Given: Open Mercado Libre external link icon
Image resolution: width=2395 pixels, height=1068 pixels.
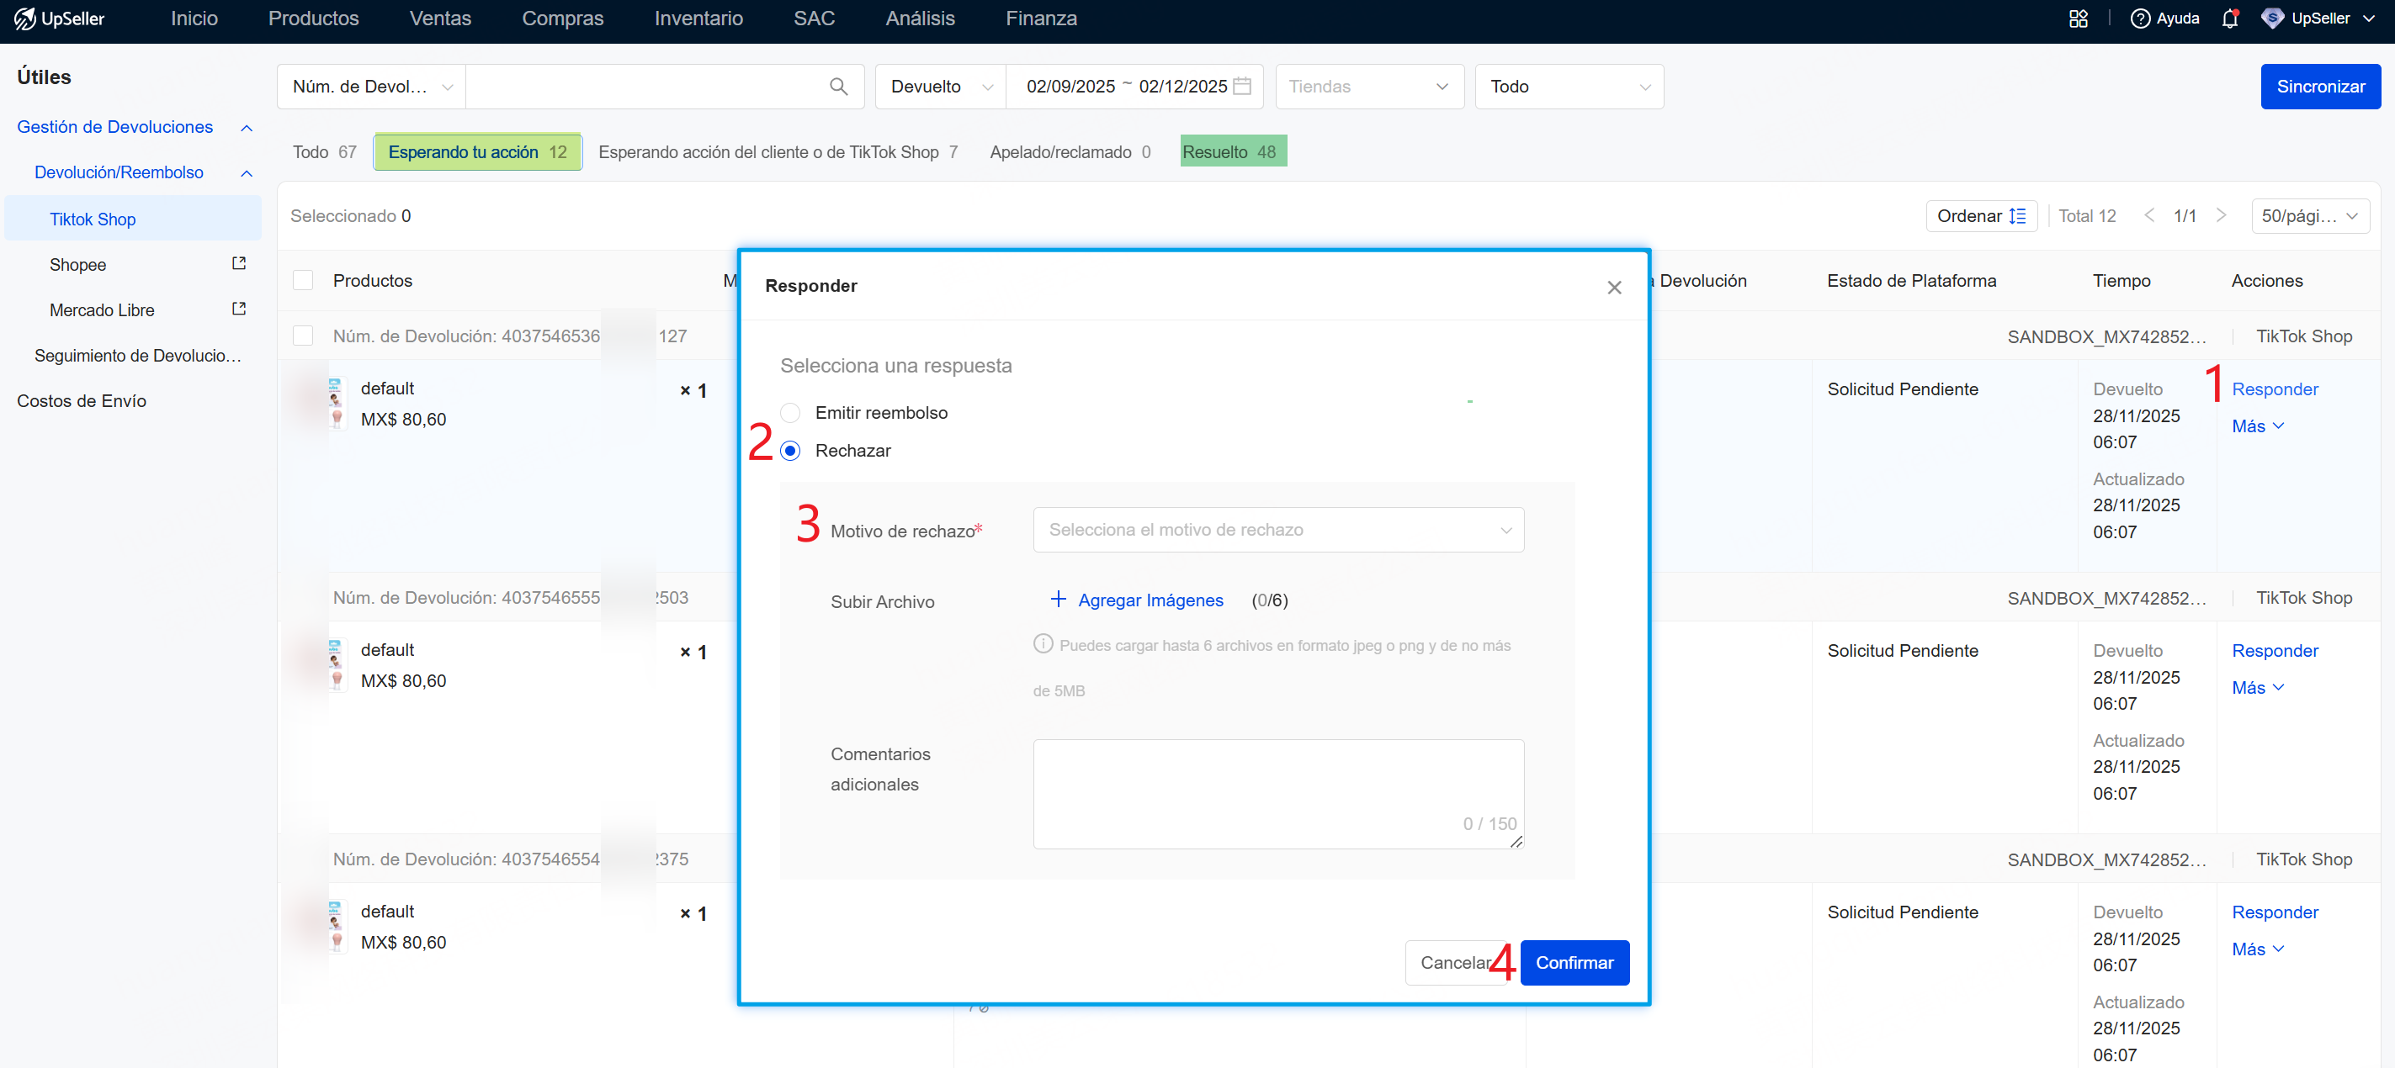Looking at the screenshot, I should click(x=239, y=309).
